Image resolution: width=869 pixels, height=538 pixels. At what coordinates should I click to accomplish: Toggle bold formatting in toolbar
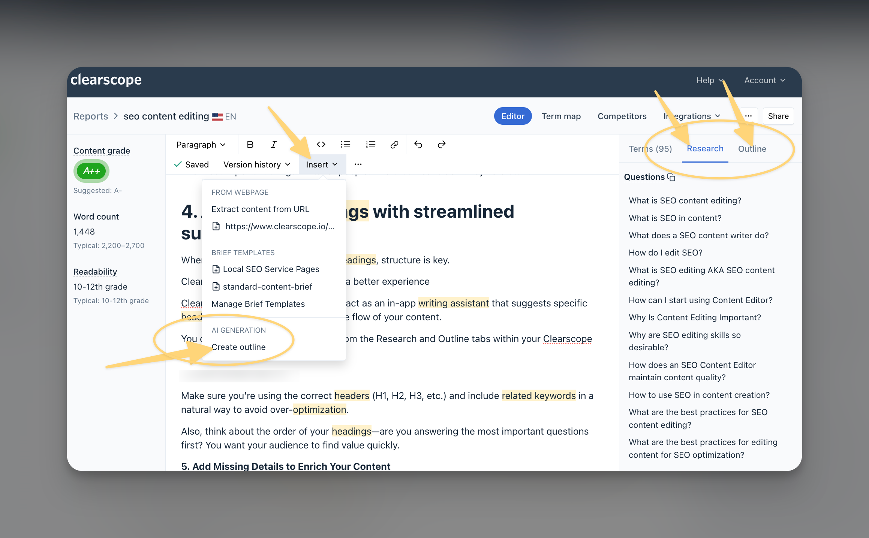250,145
